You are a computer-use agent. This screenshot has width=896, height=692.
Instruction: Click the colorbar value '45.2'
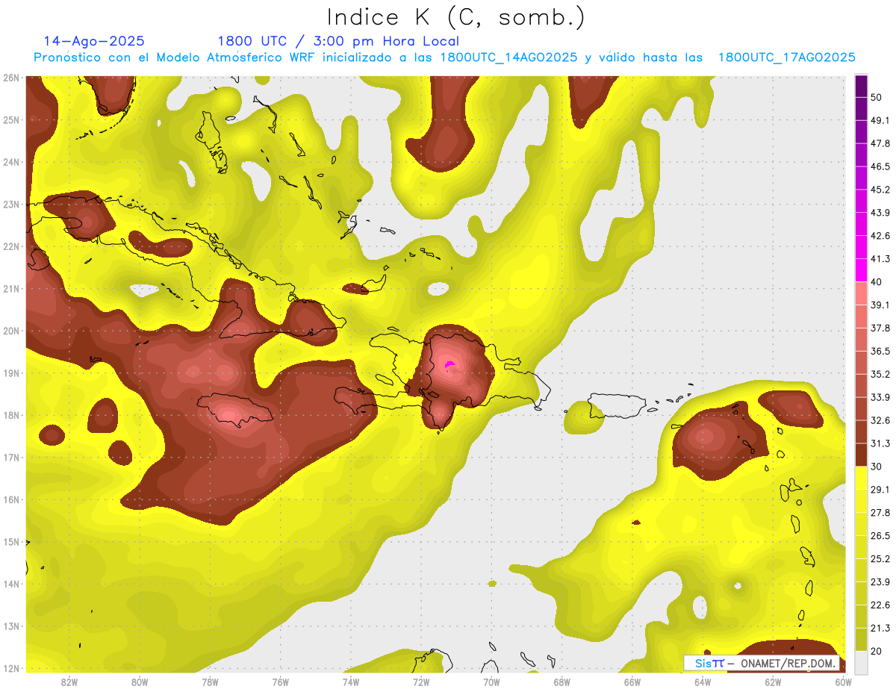click(880, 190)
